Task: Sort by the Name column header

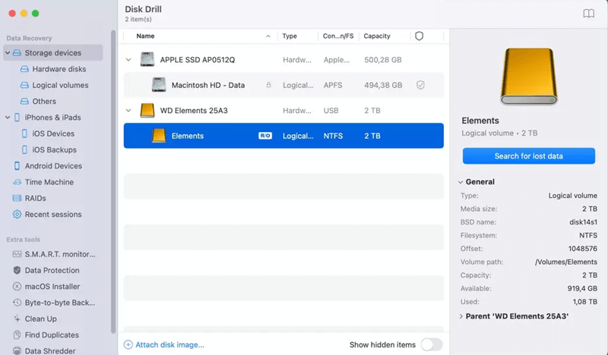Action: [145, 36]
